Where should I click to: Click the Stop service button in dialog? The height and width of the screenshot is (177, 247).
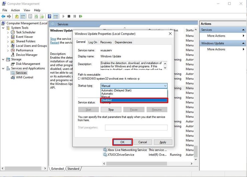(111, 110)
